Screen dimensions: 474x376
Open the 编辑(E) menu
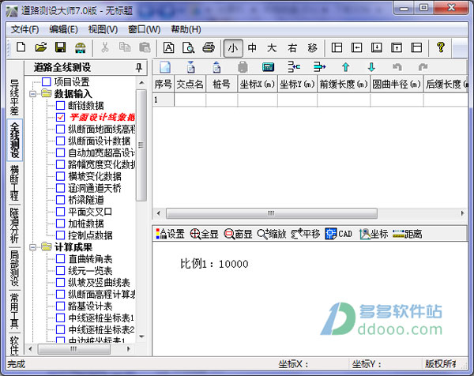click(63, 29)
